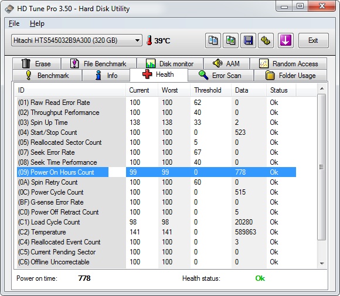
Task: Click the scrollbar up arrow
Action: (x=322, y=89)
